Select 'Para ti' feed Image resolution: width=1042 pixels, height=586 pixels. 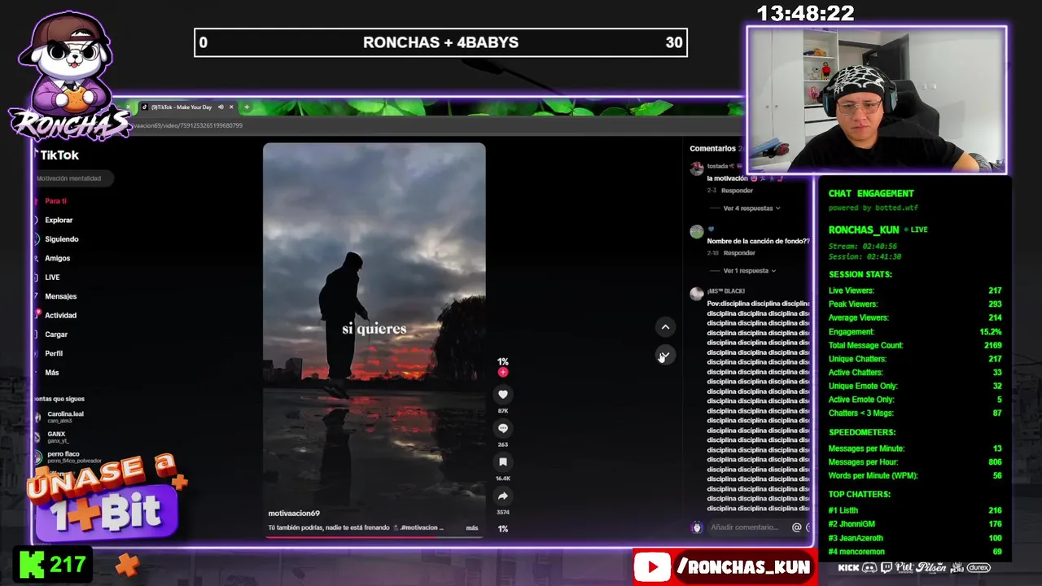pyautogui.click(x=55, y=201)
